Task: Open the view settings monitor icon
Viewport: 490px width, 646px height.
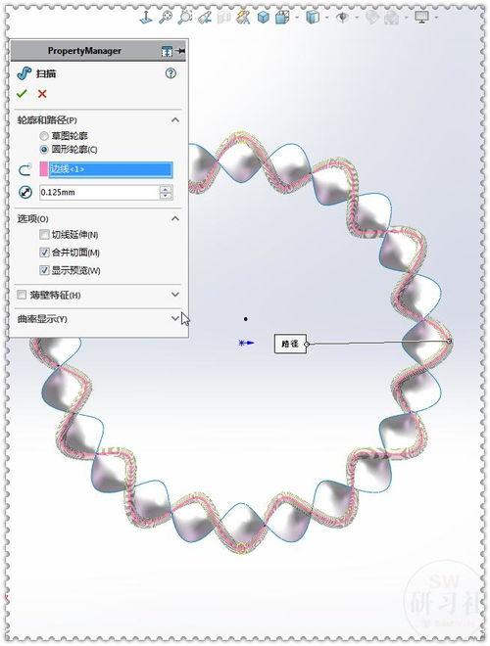Action: click(x=421, y=18)
